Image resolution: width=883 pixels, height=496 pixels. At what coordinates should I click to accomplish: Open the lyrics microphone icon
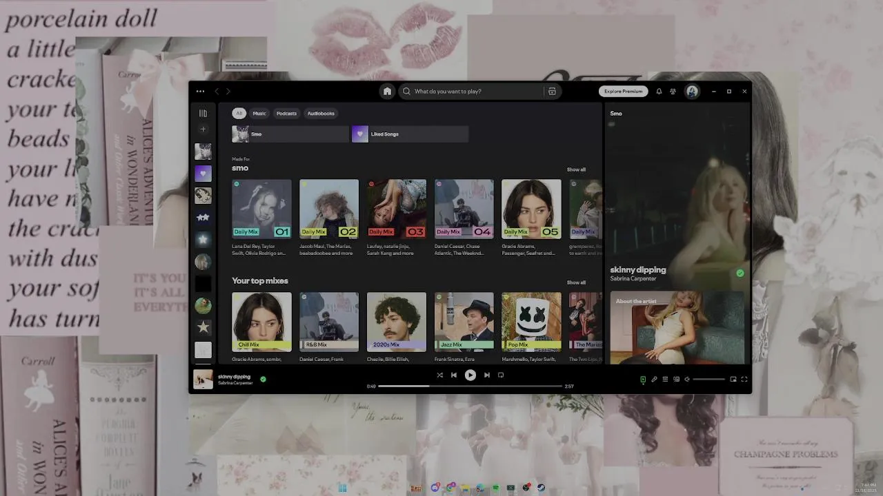point(654,379)
